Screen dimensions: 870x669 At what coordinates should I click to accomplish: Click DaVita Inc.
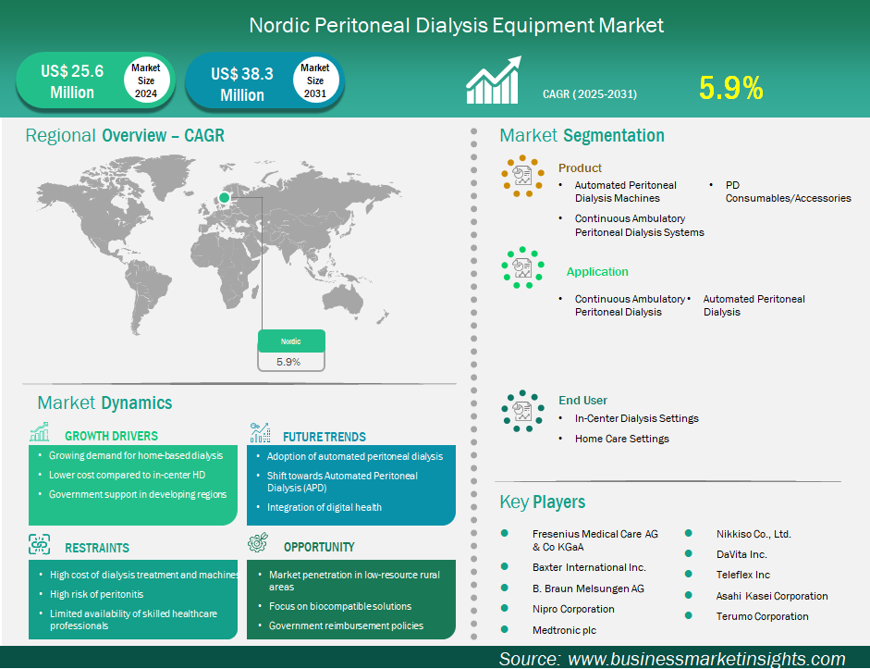(x=741, y=554)
